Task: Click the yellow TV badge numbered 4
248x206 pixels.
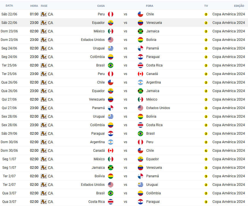Action: pyautogui.click(x=206, y=151)
